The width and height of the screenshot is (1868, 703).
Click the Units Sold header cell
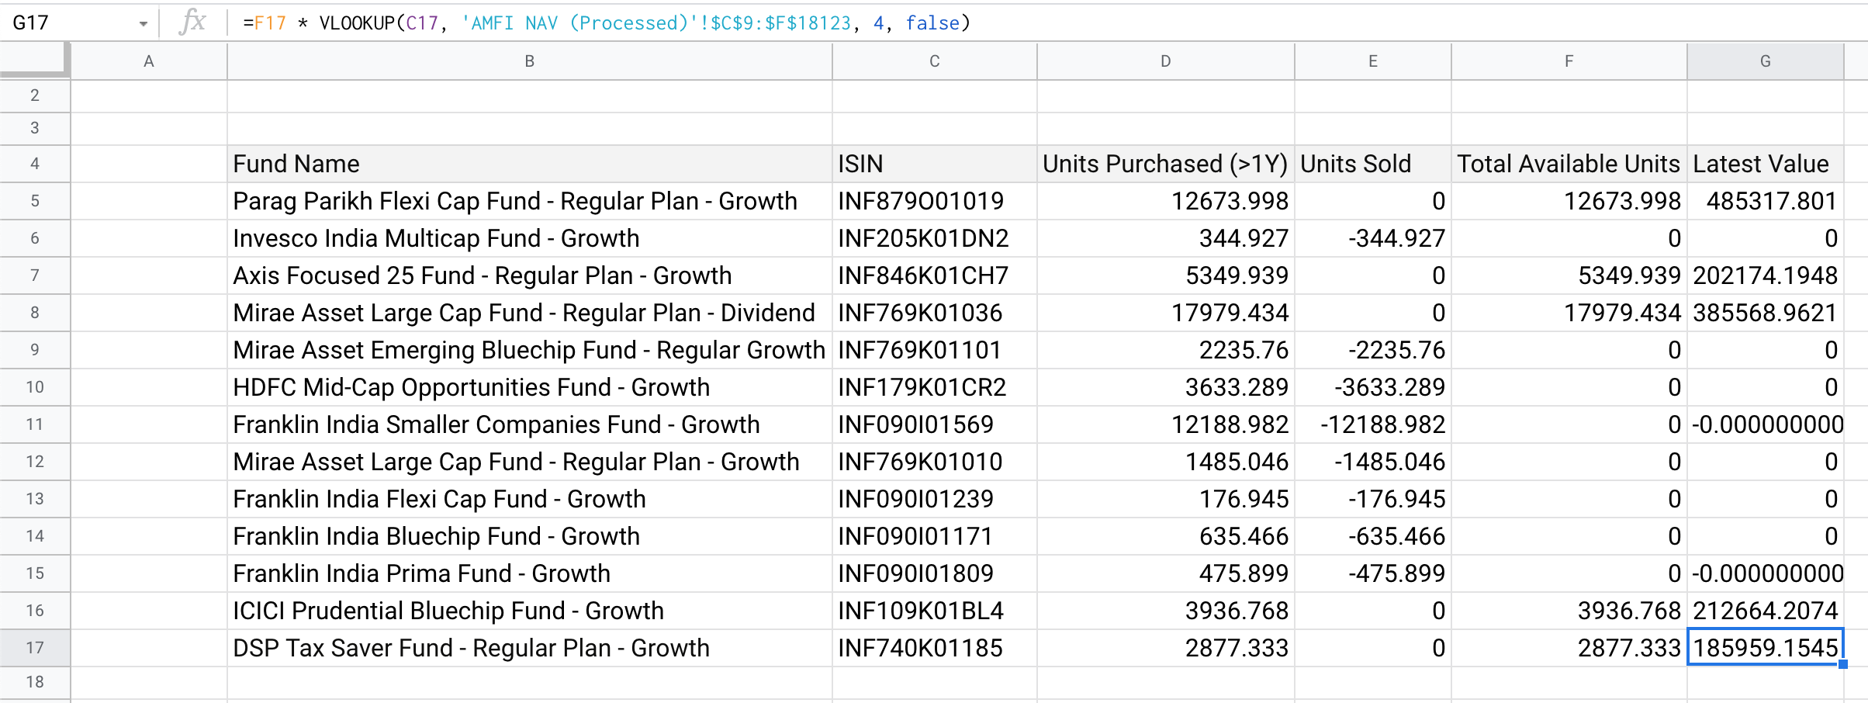(x=1373, y=164)
